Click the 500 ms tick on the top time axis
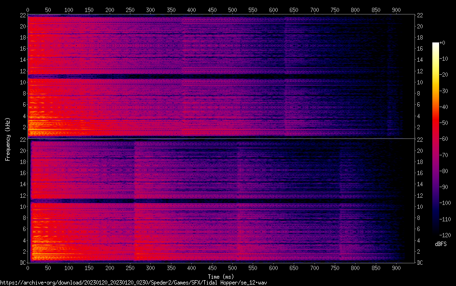Image resolution: width=456 pixels, height=286 pixels. click(x=232, y=10)
